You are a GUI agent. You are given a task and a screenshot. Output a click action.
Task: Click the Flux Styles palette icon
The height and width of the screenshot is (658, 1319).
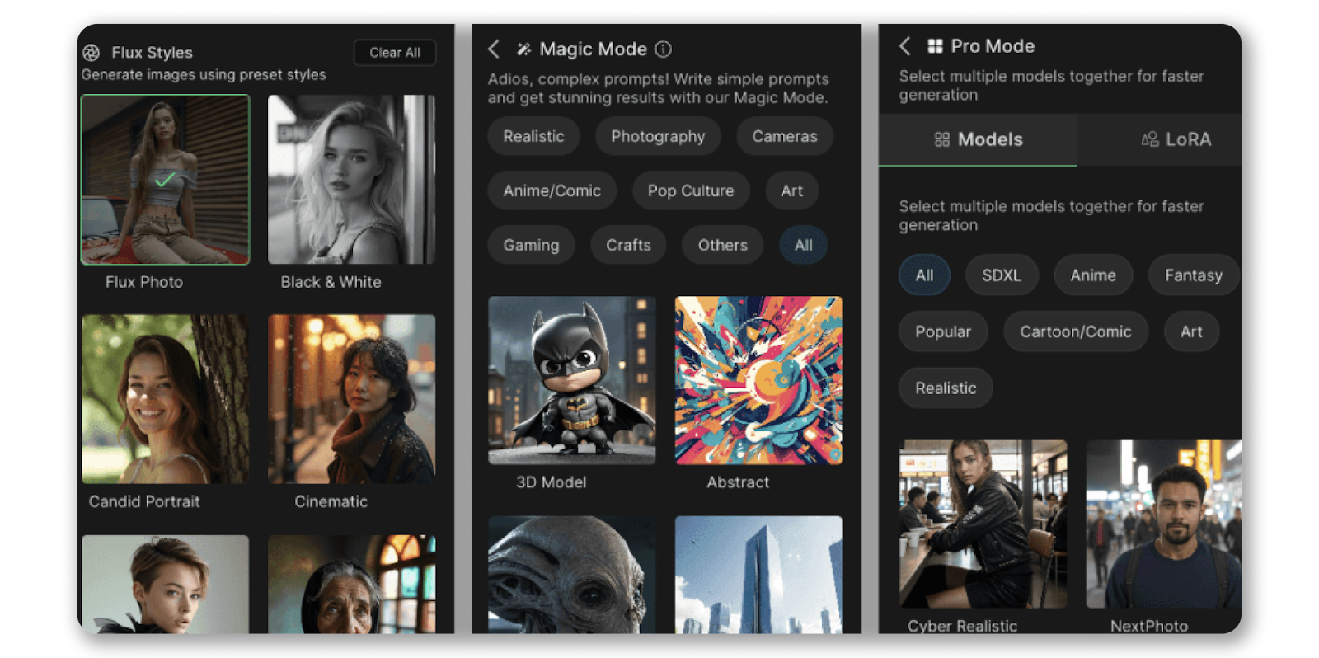(91, 53)
